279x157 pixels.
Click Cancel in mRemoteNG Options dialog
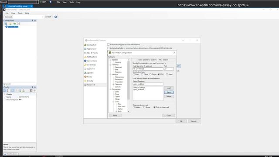click(194, 121)
